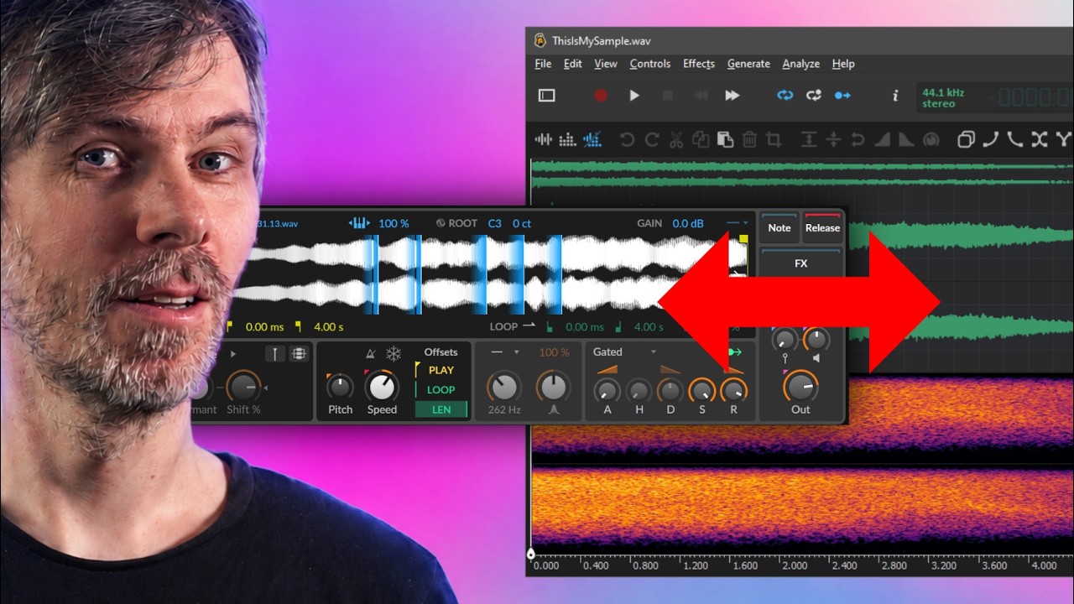Click the undo icon in ocenaudio
This screenshot has height=604, width=1074.
click(627, 139)
